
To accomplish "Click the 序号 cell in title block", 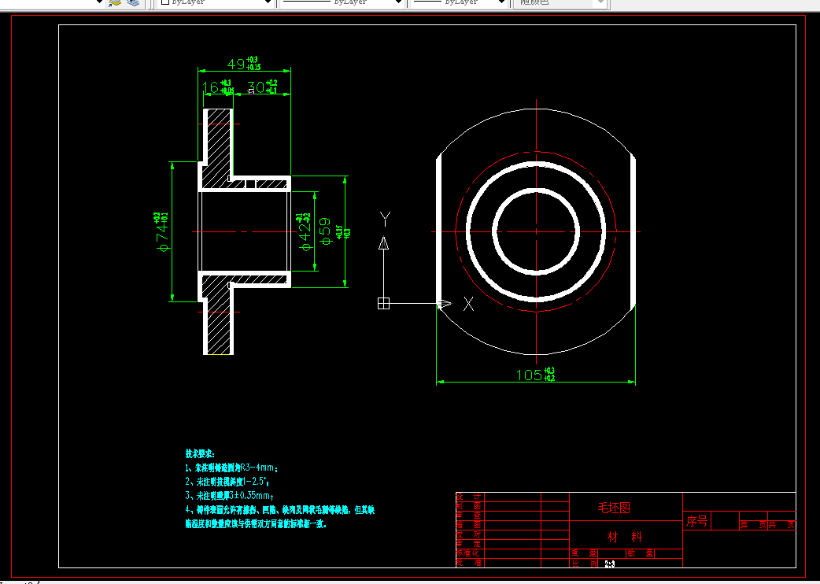I will coord(696,521).
